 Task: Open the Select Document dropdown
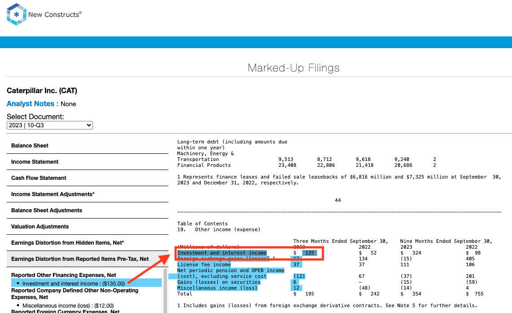pos(50,125)
